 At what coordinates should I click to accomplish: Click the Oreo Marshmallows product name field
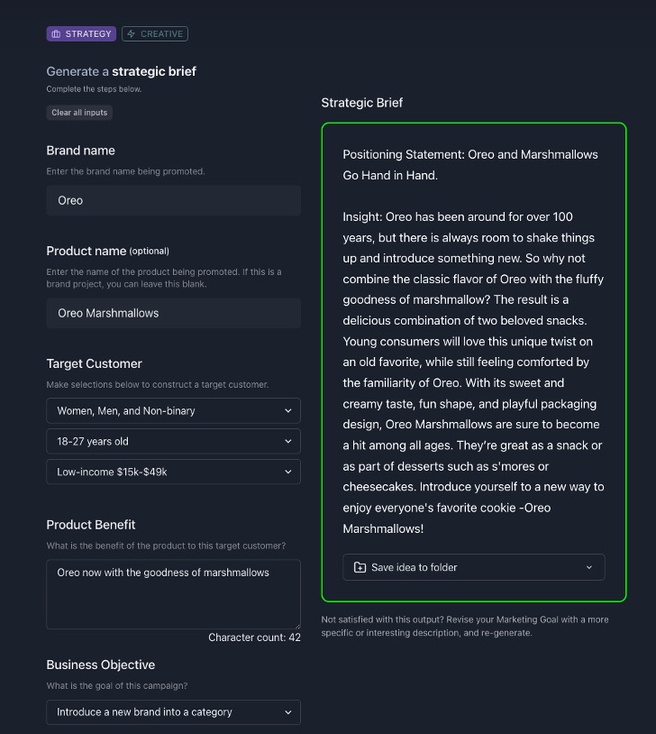coord(173,313)
